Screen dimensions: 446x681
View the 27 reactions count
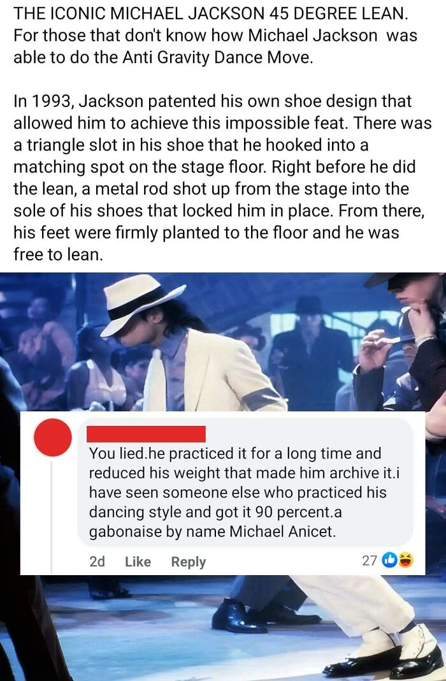369,560
